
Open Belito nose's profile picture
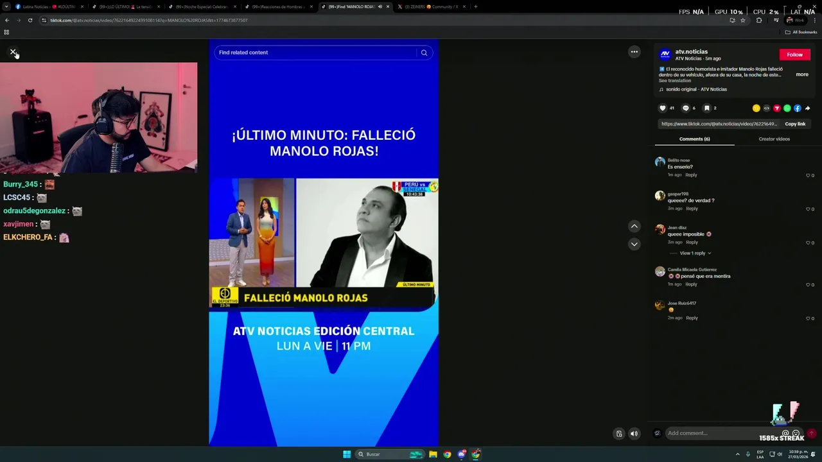click(660, 162)
